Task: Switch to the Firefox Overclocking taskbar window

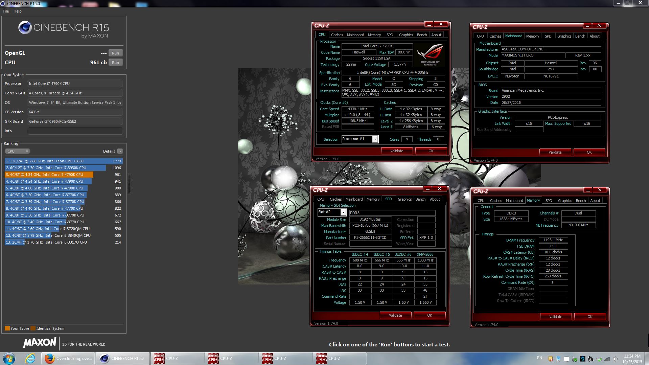Action: [x=68, y=359]
